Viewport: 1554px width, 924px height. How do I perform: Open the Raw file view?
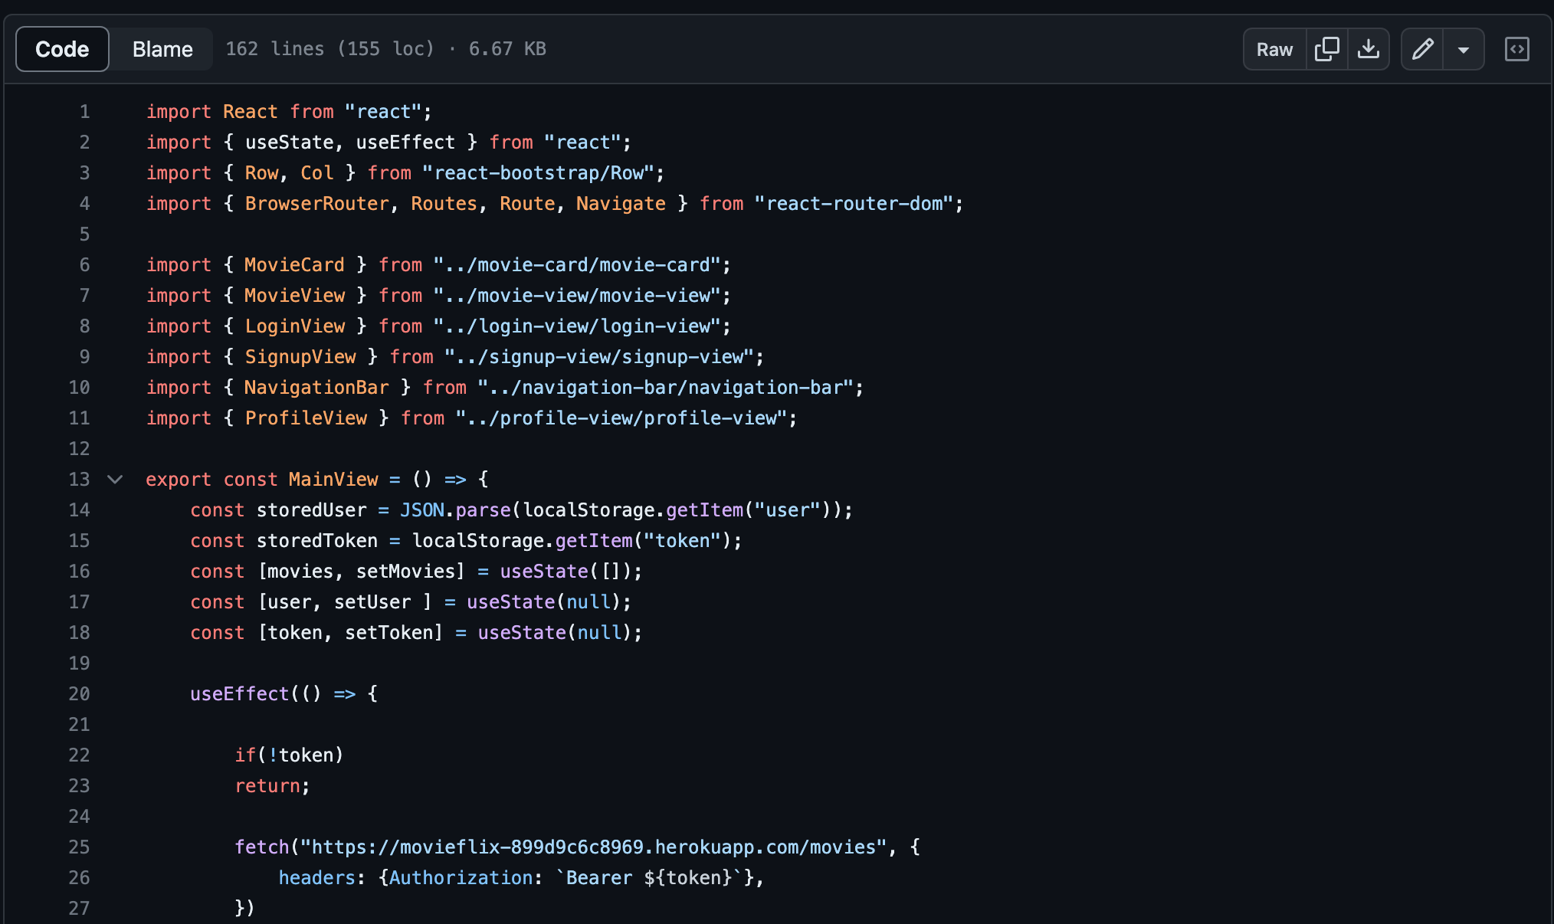1274,49
